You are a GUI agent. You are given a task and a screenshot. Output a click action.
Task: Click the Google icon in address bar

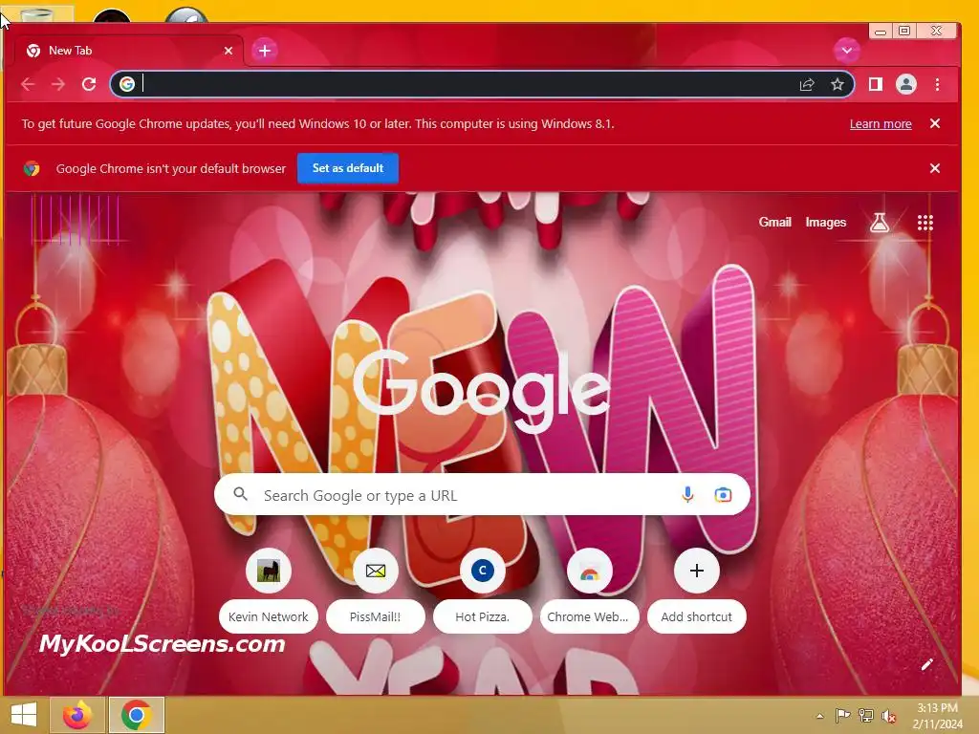click(x=127, y=84)
